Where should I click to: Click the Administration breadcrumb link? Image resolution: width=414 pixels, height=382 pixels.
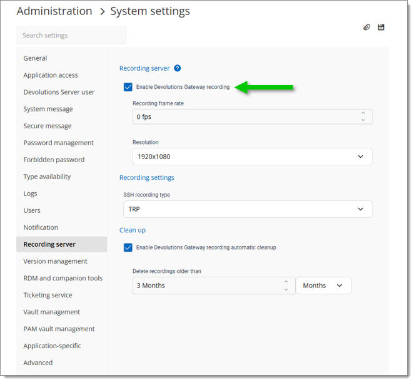pyautogui.click(x=54, y=11)
